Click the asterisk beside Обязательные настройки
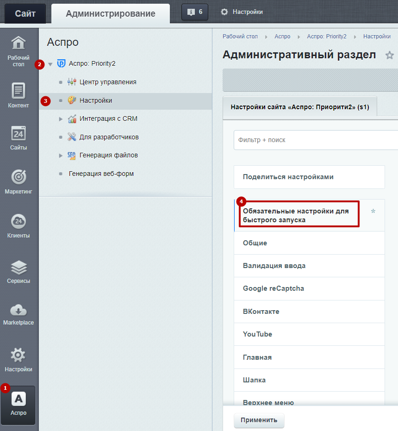Image resolution: width=398 pixels, height=431 pixels. click(373, 211)
